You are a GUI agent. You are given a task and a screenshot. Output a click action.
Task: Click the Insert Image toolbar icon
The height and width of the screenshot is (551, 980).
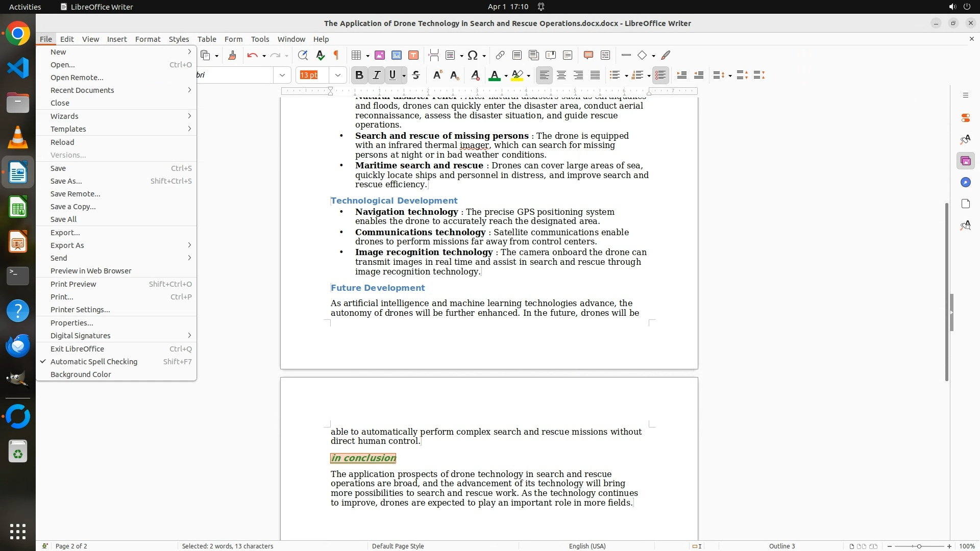tap(380, 55)
